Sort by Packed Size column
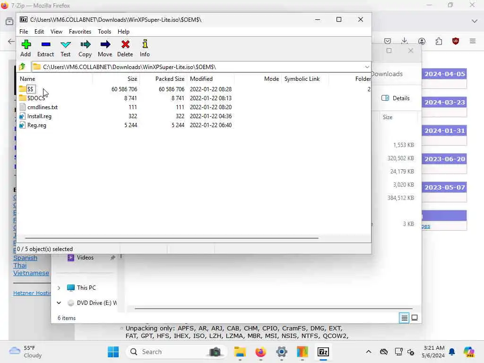Viewport: 484px width, 363px height. (163, 79)
